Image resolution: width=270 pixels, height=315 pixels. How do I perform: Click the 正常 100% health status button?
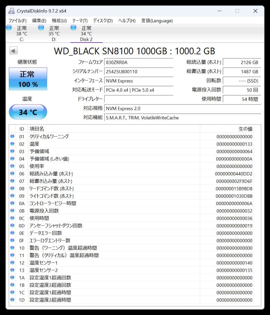[28, 78]
